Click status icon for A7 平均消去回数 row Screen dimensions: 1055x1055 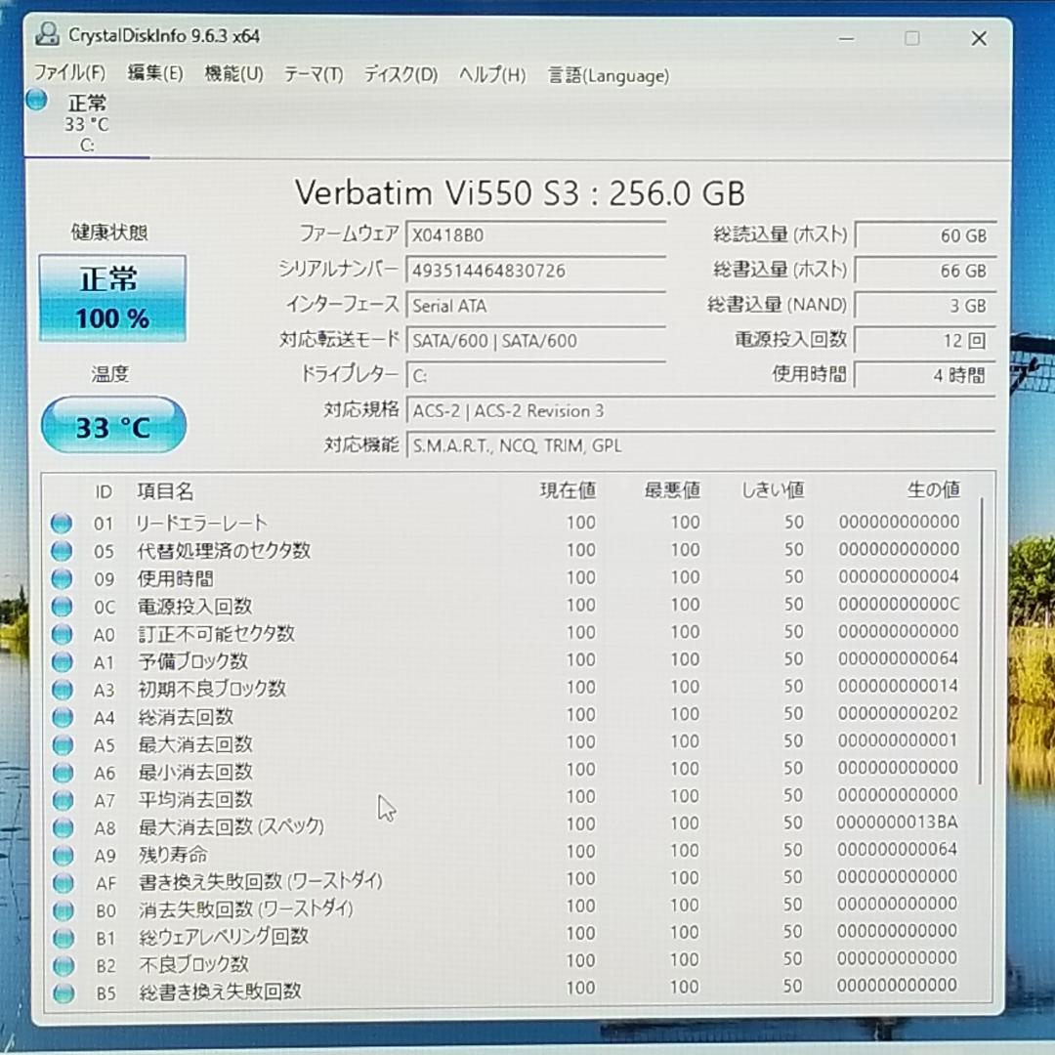[63, 800]
